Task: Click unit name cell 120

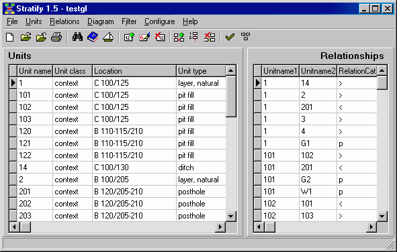Action: pyautogui.click(x=35, y=131)
